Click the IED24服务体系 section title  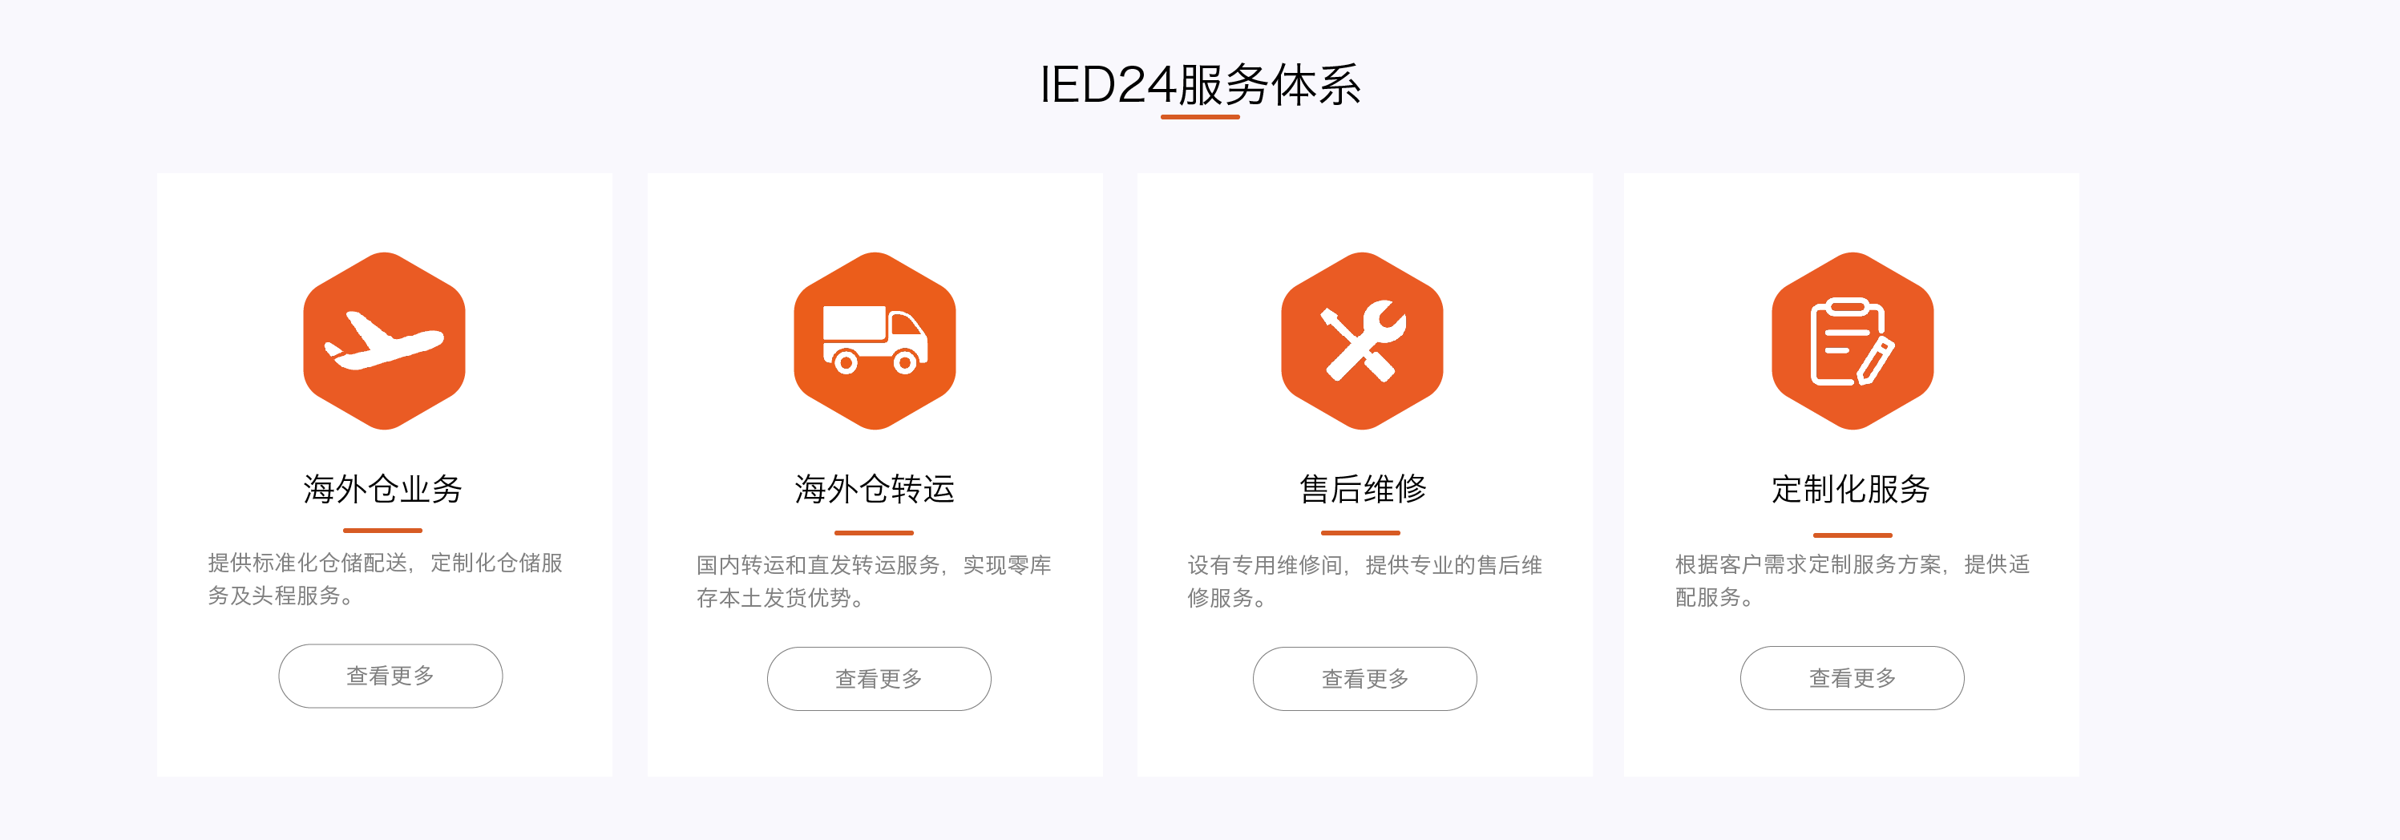(1200, 85)
